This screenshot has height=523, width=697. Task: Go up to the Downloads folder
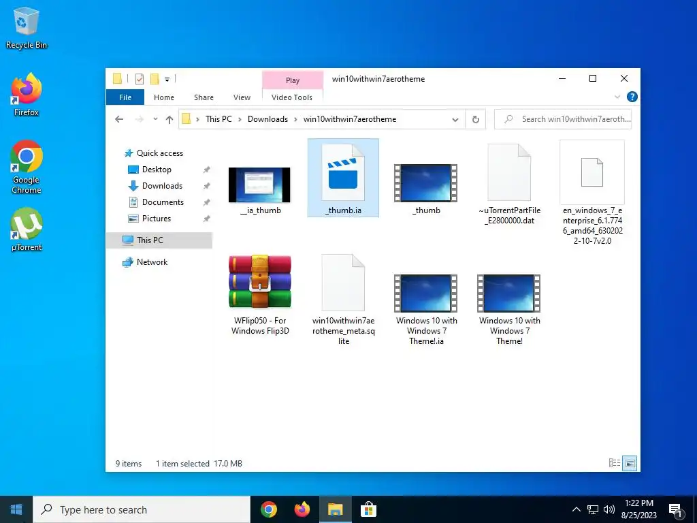coord(169,119)
